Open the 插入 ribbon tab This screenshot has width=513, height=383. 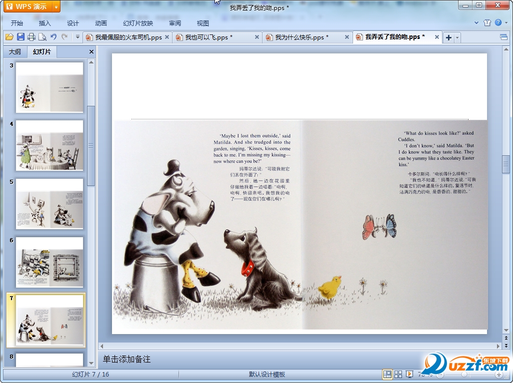(x=45, y=23)
